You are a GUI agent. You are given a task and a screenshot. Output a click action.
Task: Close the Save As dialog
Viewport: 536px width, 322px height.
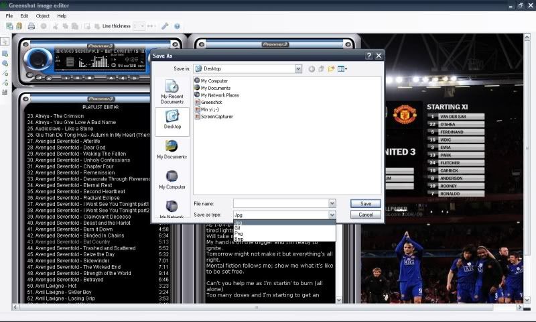pos(379,56)
